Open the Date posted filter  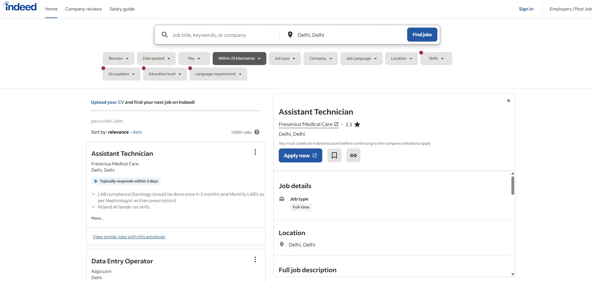(156, 58)
